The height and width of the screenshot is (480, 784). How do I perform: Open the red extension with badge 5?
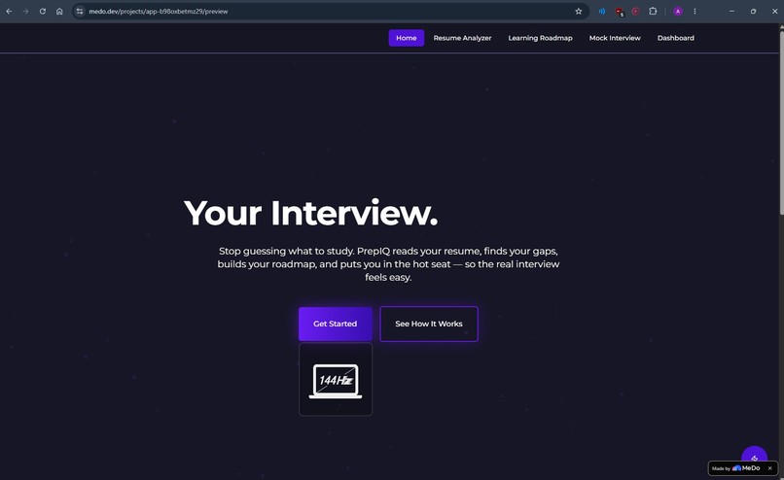620,12
